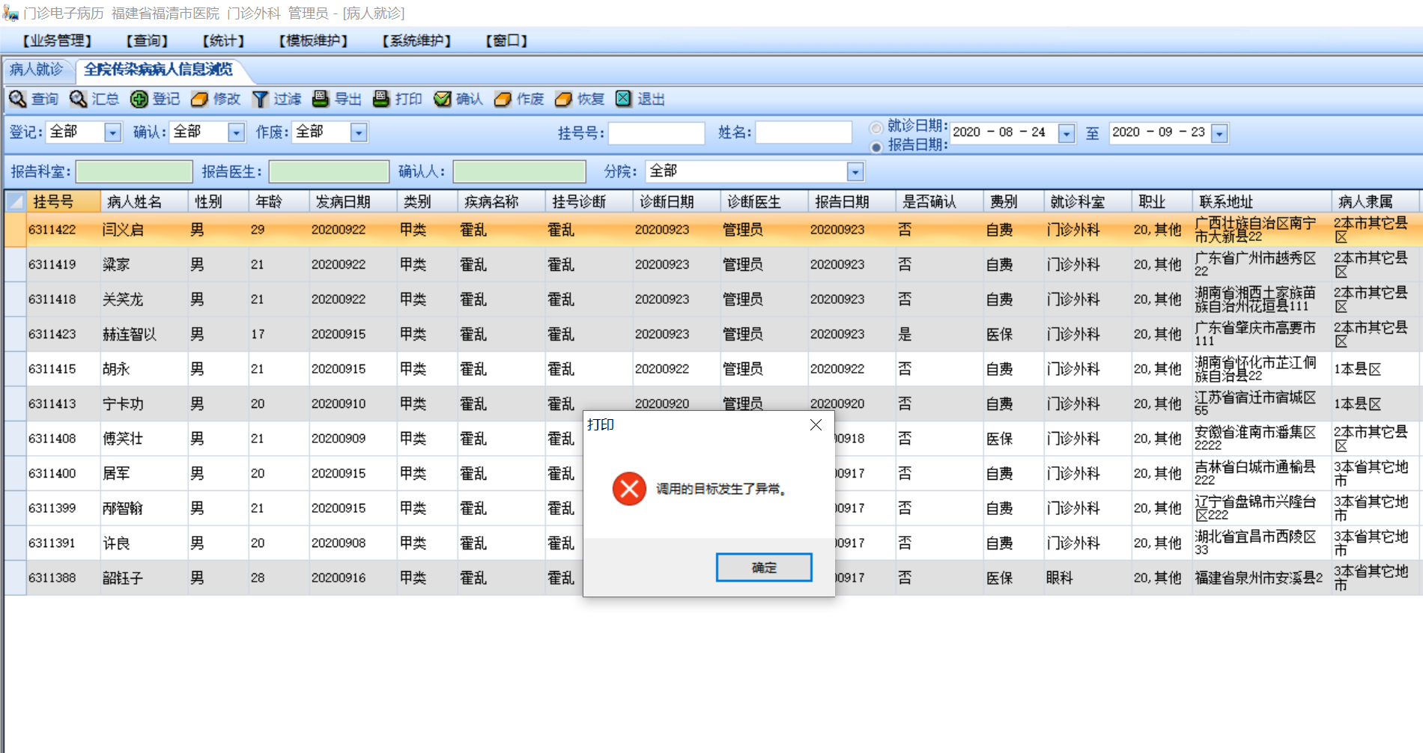The height and width of the screenshot is (753, 1423).
Task: Click the 查询 magnifier toolbar button
Action: pyautogui.click(x=34, y=99)
